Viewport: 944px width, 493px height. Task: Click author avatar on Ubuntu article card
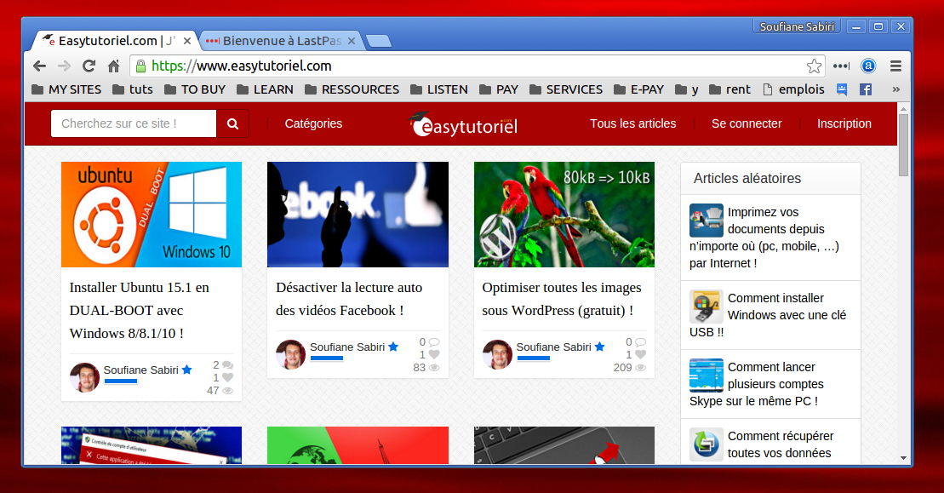[x=85, y=377]
